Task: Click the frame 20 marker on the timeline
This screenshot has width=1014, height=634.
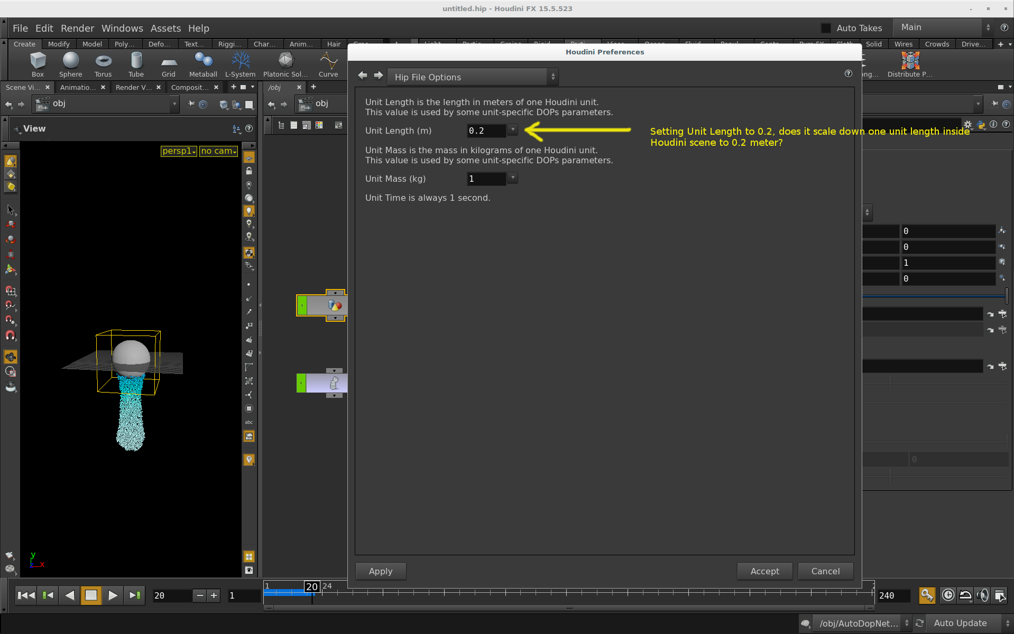Action: (x=312, y=587)
